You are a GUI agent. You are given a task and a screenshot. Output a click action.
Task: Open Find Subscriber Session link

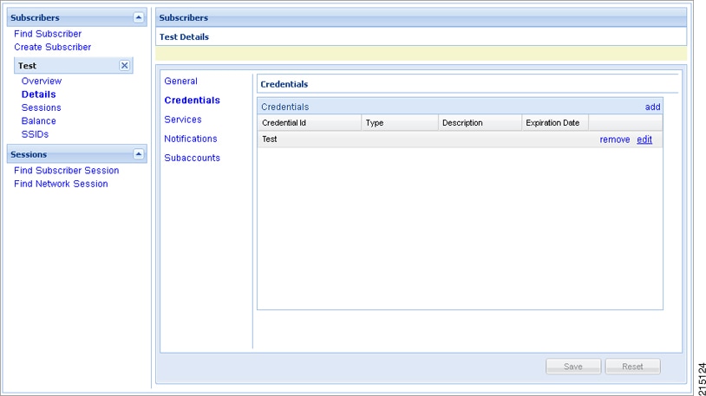66,171
